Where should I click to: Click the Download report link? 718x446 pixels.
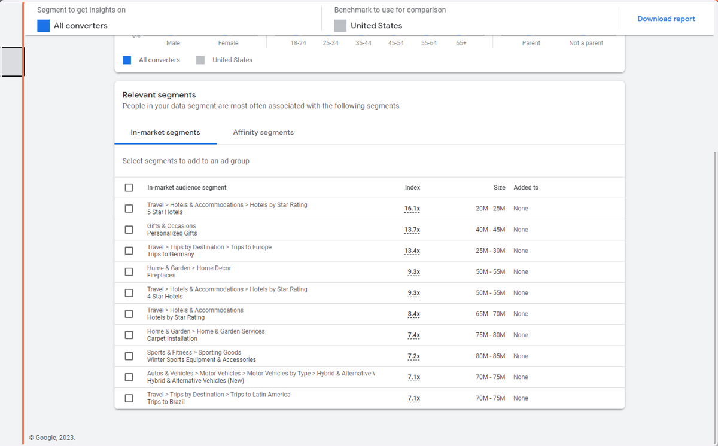666,19
